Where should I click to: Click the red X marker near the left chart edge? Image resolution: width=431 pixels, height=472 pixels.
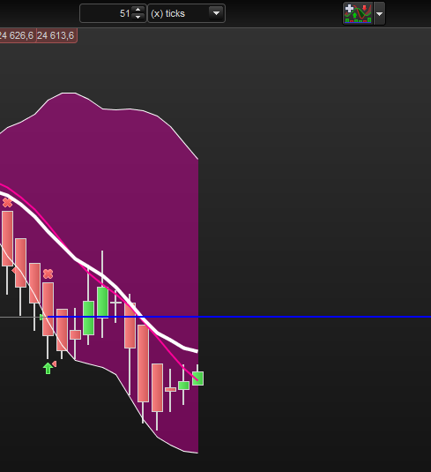7,203
